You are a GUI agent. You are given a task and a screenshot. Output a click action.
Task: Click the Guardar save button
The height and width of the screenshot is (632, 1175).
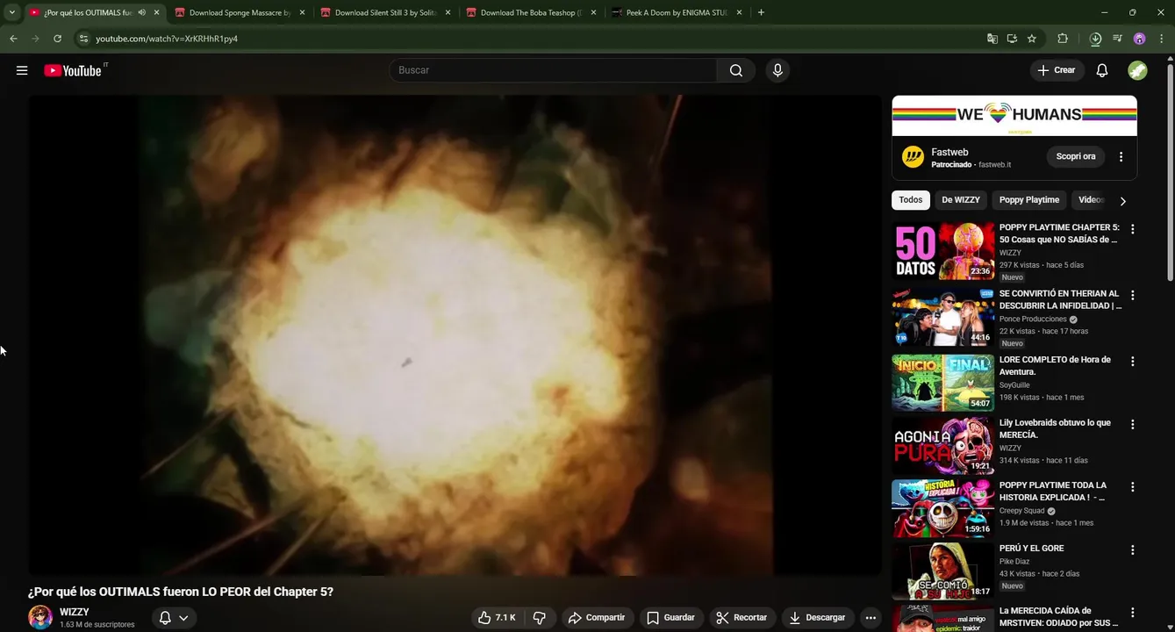671,618
